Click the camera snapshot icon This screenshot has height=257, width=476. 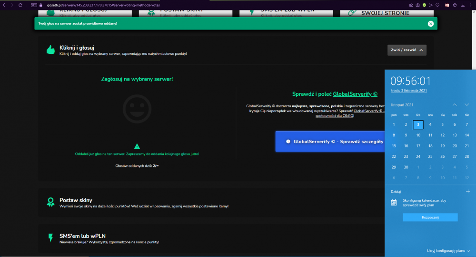click(x=418, y=5)
